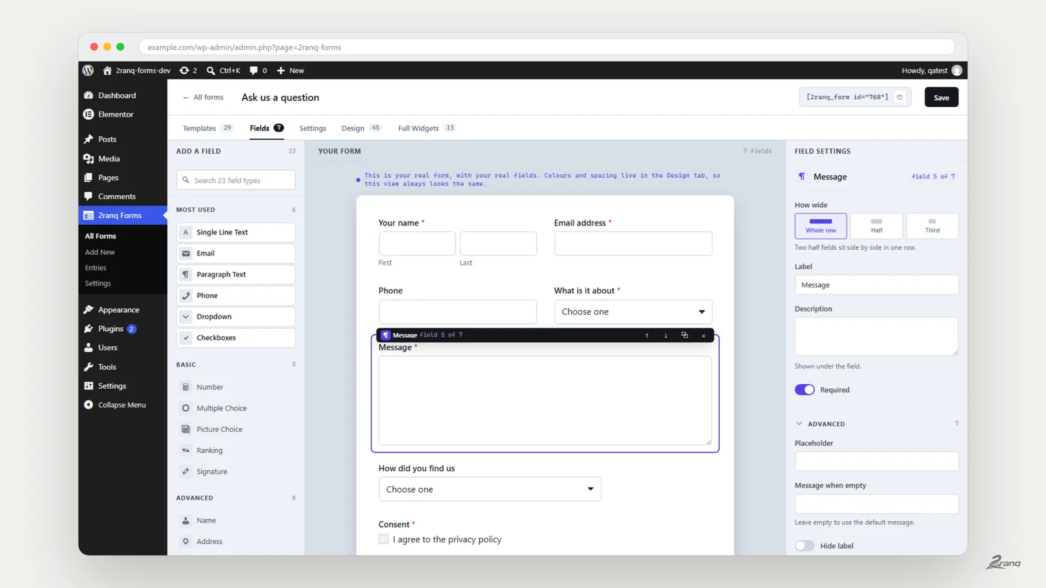The width and height of the screenshot is (1046, 588).
Task: Click the Placeholder input field
Action: (x=877, y=461)
